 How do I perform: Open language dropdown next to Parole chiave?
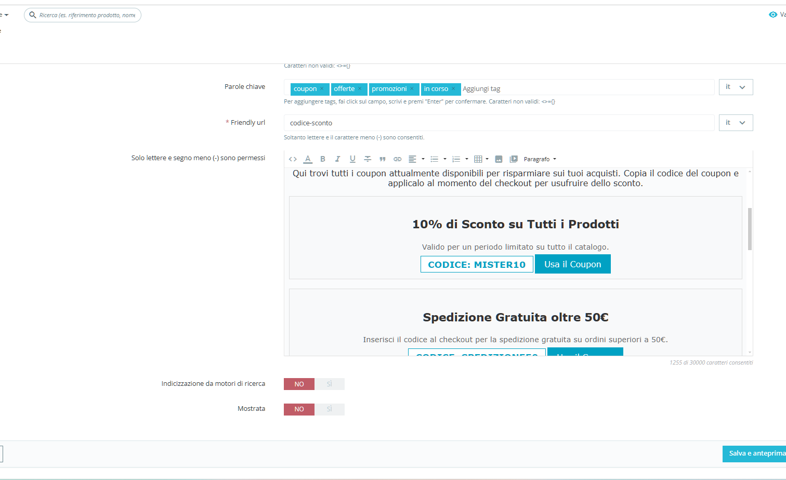[x=736, y=87]
